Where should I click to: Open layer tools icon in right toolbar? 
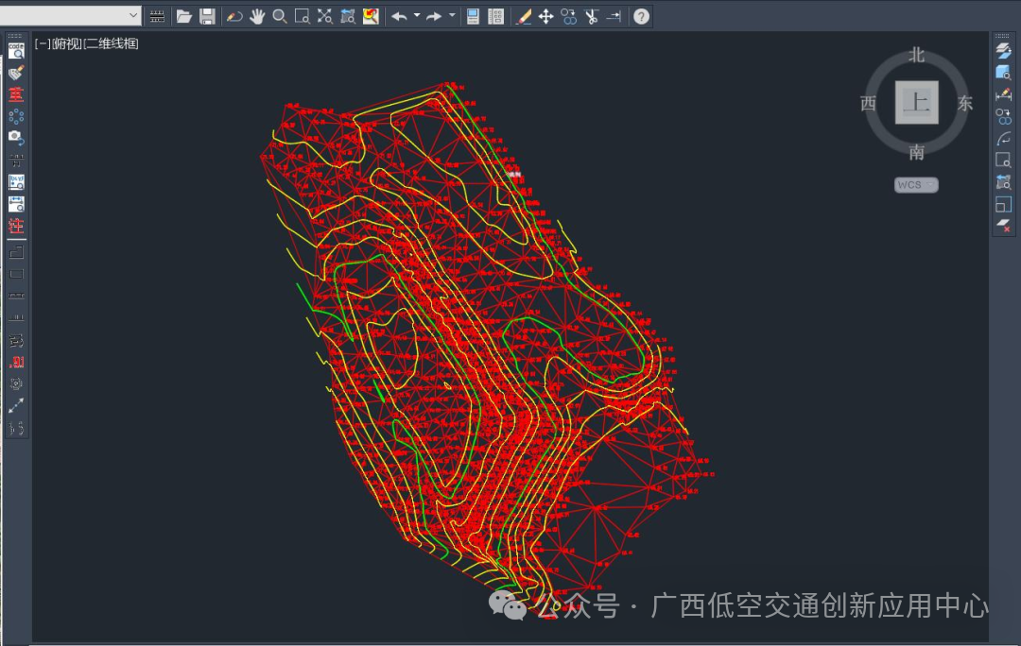(1004, 50)
